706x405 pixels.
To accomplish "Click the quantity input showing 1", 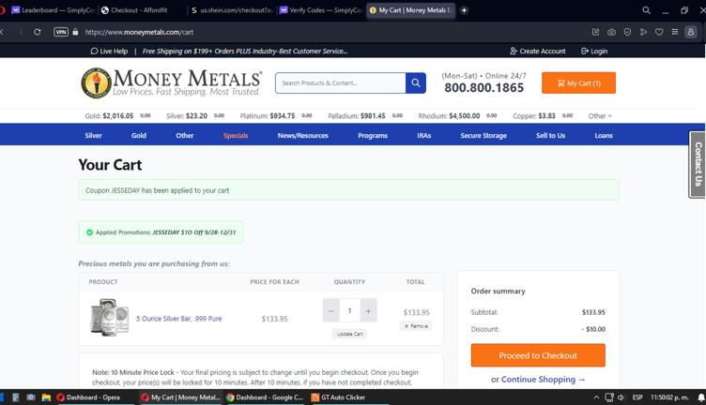I will (350, 310).
